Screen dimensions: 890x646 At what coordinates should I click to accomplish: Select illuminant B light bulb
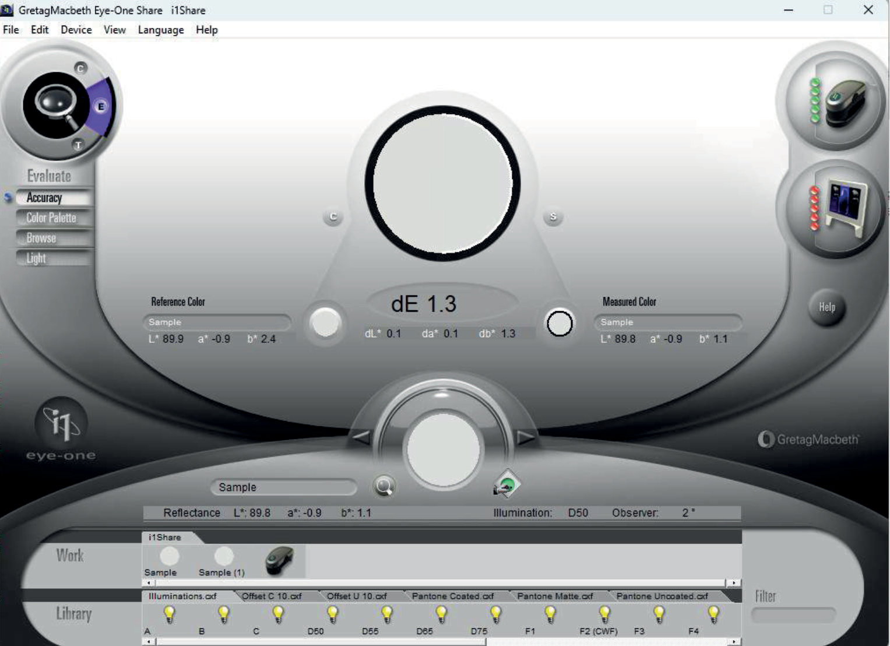pos(224,615)
